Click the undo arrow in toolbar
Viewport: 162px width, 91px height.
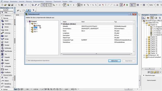[x=26, y=5]
